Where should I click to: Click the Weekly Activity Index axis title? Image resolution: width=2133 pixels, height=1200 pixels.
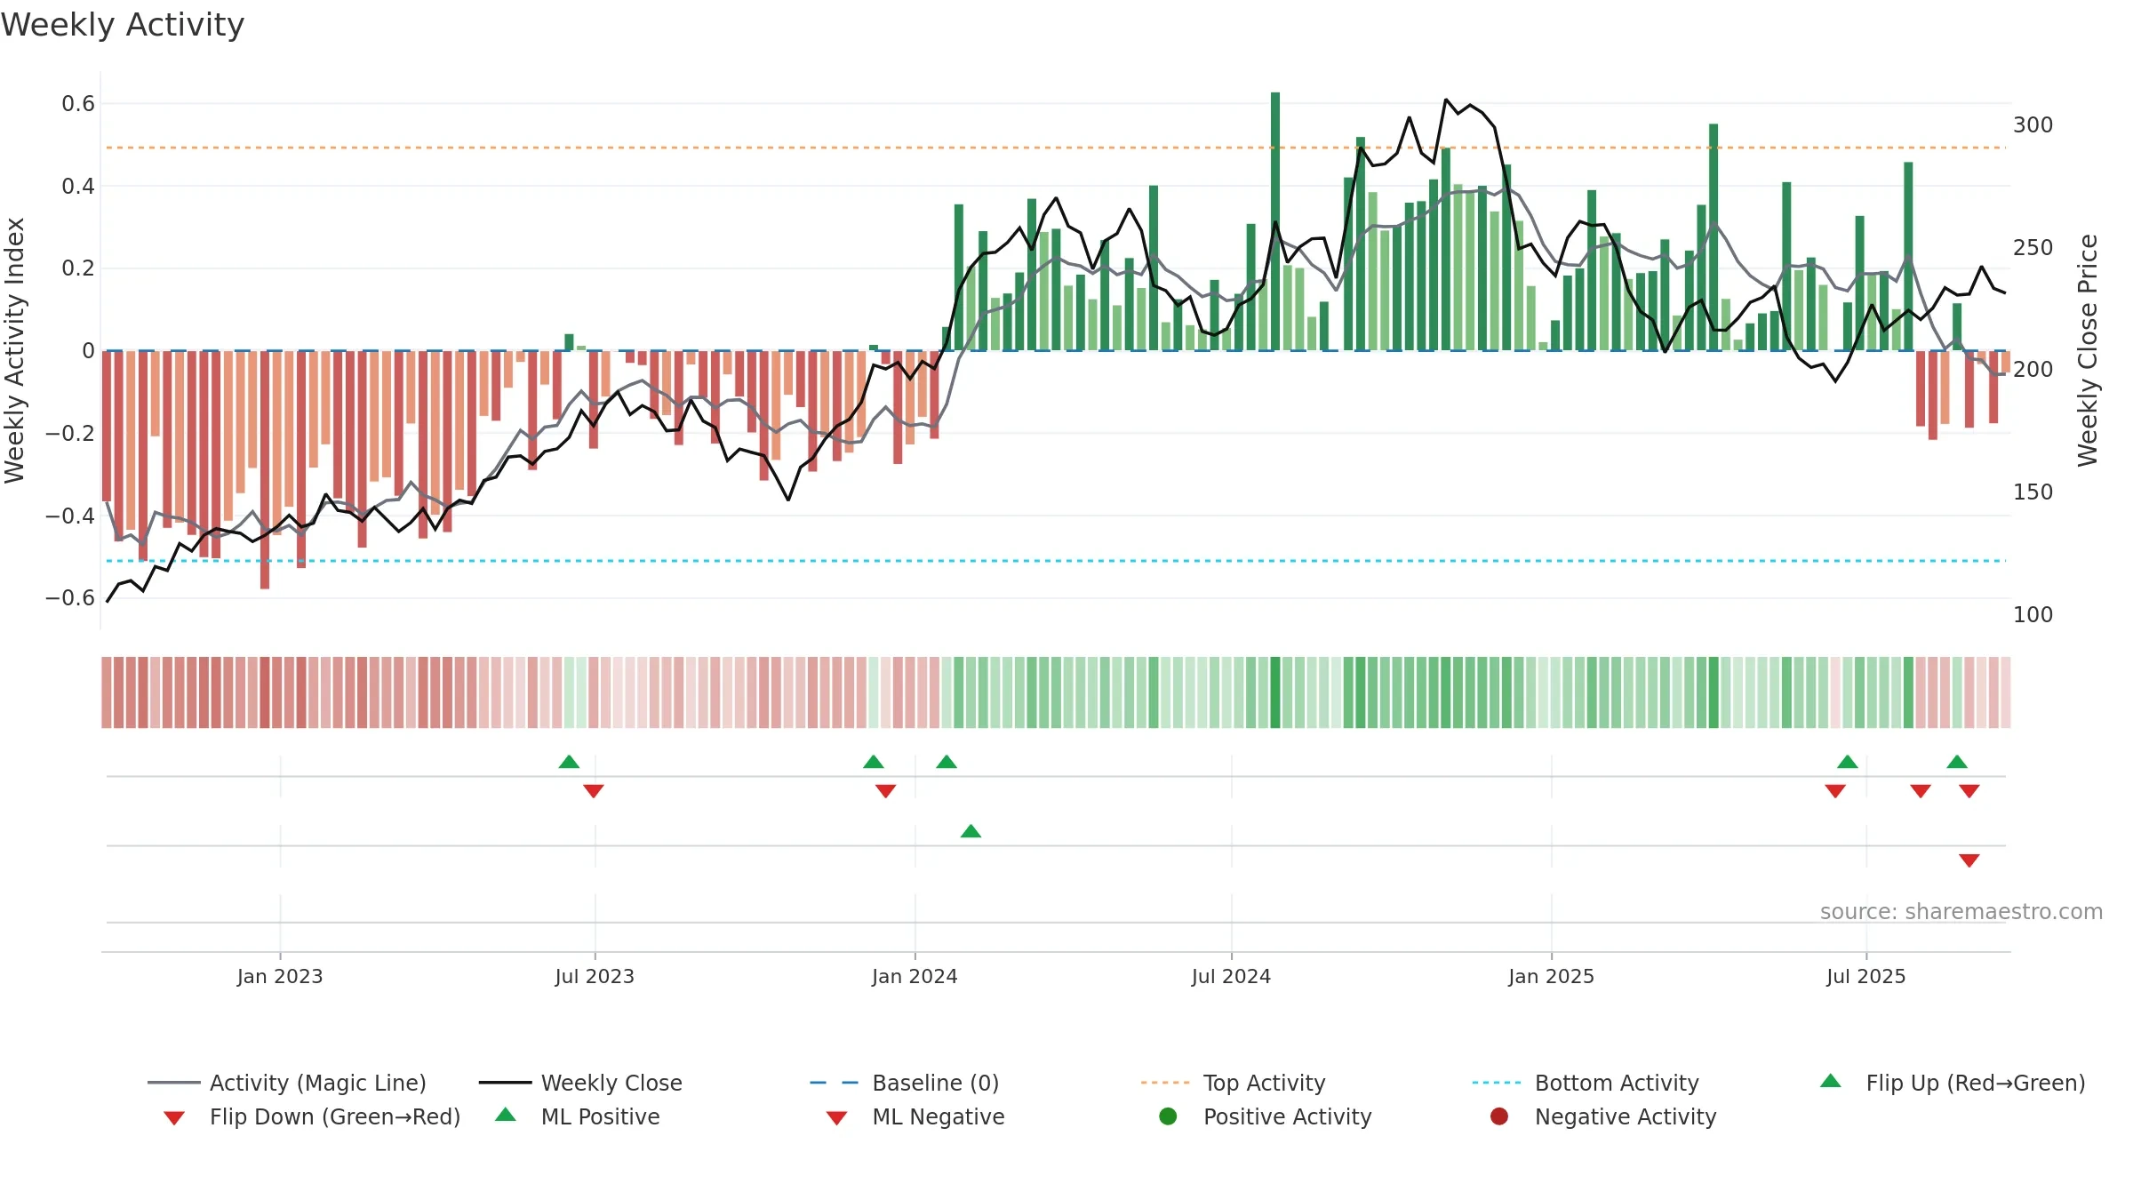[x=15, y=350]
